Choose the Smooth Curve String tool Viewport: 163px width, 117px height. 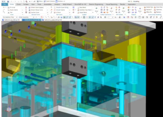(61, 8)
